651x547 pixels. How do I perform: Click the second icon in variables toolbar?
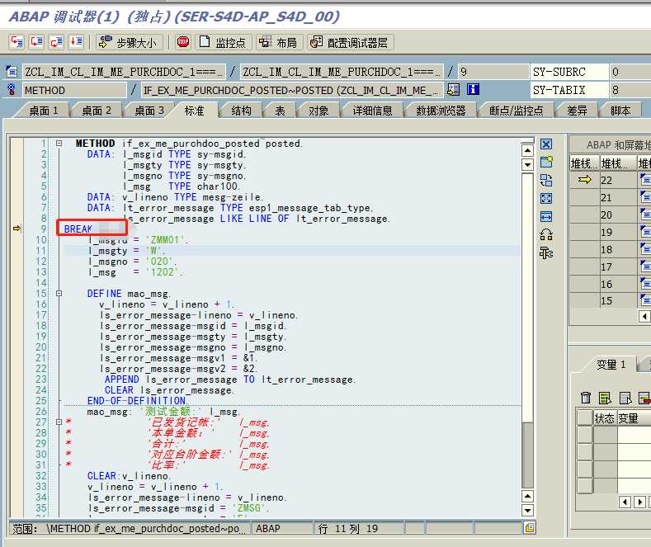pos(605,398)
